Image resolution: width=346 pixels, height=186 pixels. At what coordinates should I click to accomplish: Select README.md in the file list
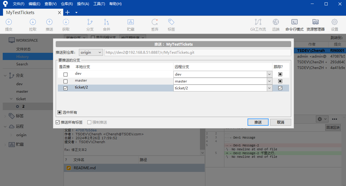(x=134, y=168)
